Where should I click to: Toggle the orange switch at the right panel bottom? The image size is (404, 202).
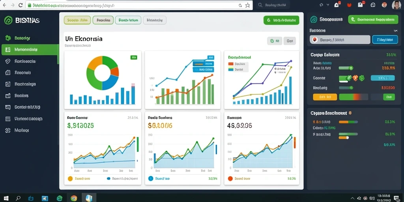point(344,138)
